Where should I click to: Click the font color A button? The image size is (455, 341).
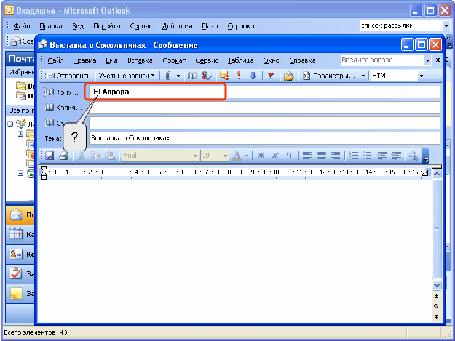(237, 155)
